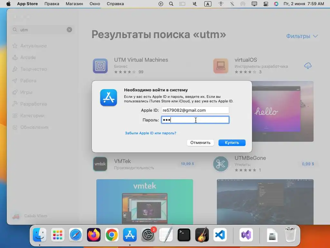Open the Окно menu
This screenshot has height=248, width=330.
point(95,4)
